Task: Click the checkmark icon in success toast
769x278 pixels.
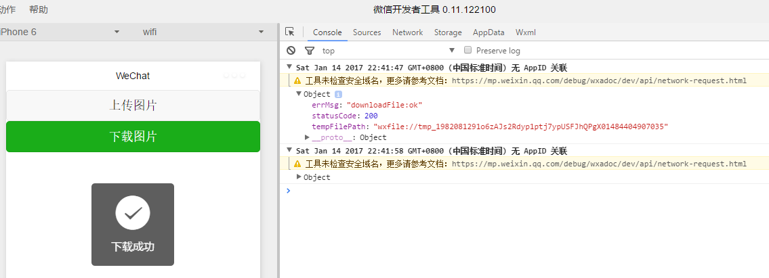Action: (x=133, y=213)
